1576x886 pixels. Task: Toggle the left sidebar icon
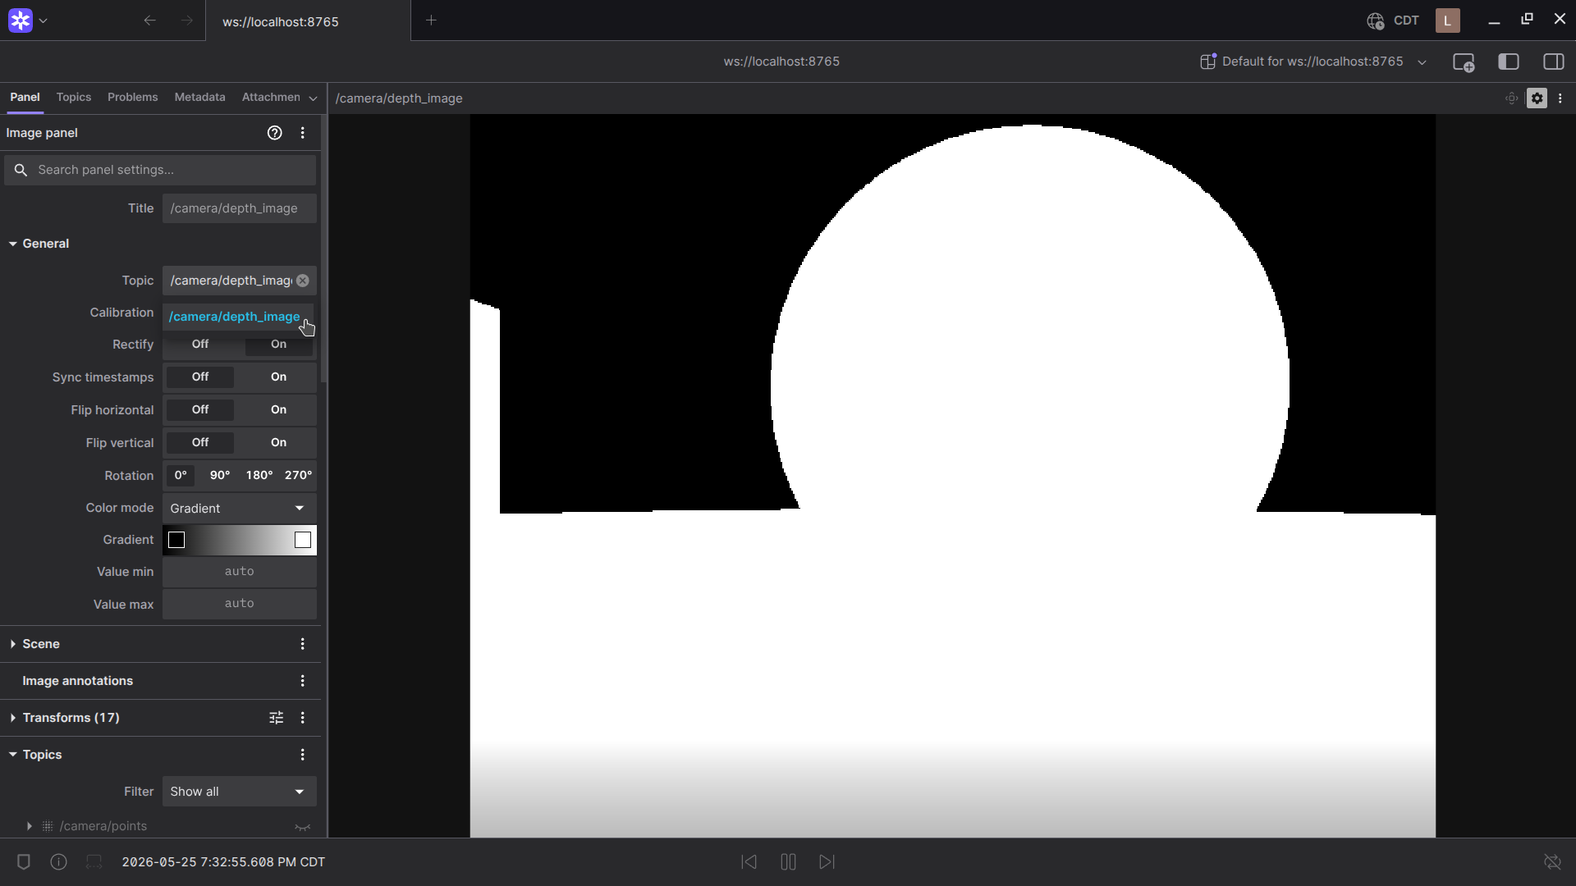tap(1509, 62)
